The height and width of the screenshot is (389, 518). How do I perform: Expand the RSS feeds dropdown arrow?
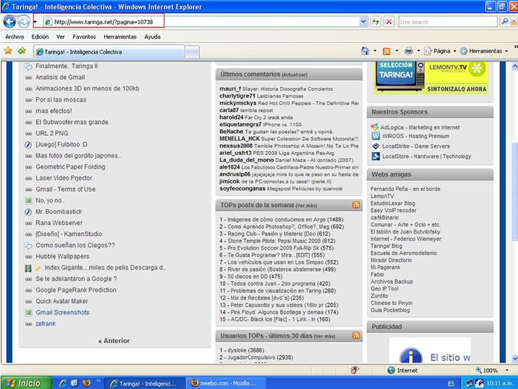tap(397, 51)
